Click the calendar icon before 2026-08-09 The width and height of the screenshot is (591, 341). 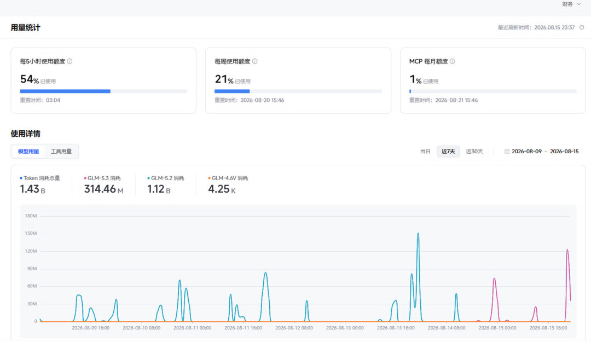pos(507,152)
